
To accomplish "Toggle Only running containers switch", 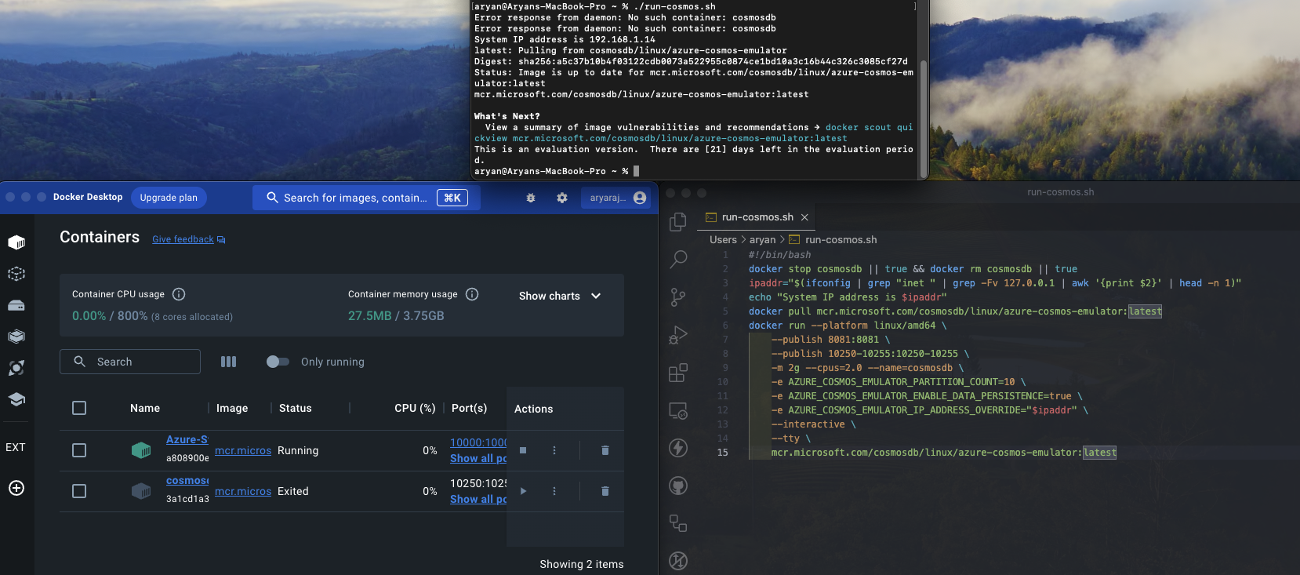I will [x=278, y=362].
